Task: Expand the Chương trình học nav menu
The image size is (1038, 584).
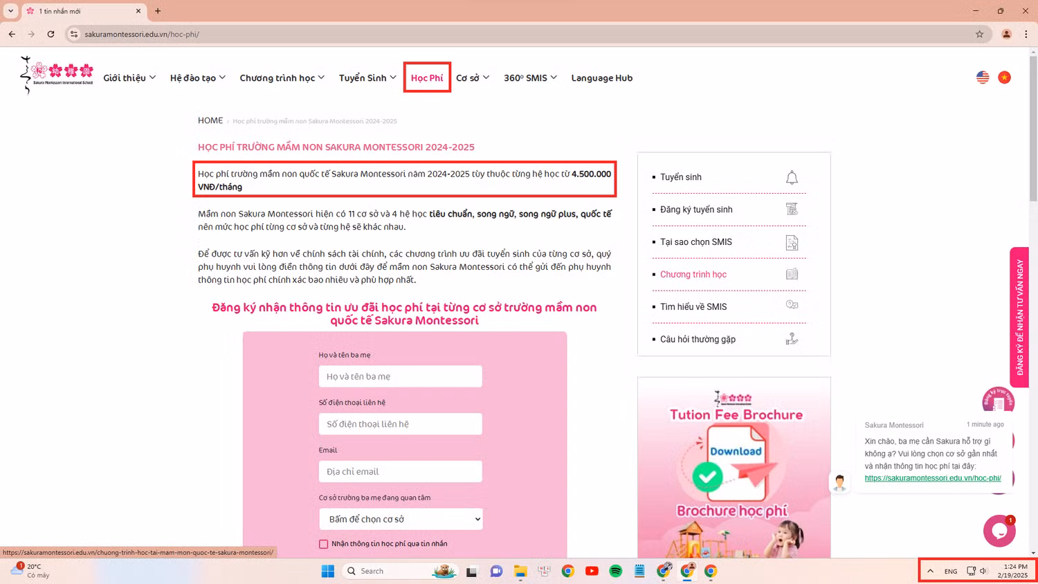Action: click(282, 77)
